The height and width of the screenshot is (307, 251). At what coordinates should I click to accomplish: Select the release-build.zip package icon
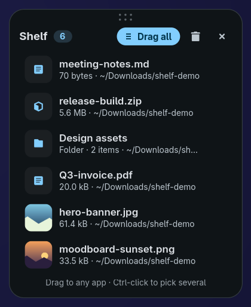(38, 106)
